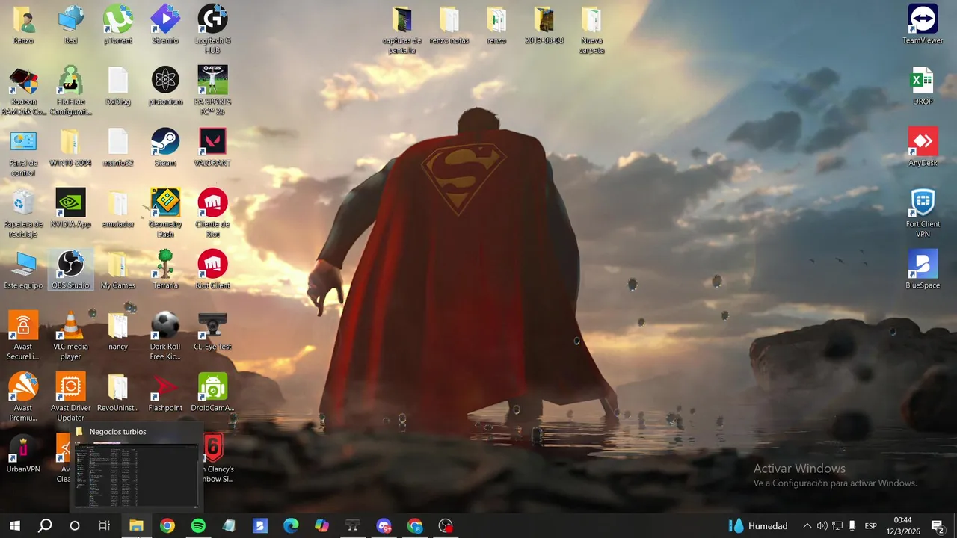The image size is (957, 538).
Task: Select the OBS Studio desktop shortcut
Action: click(x=71, y=270)
